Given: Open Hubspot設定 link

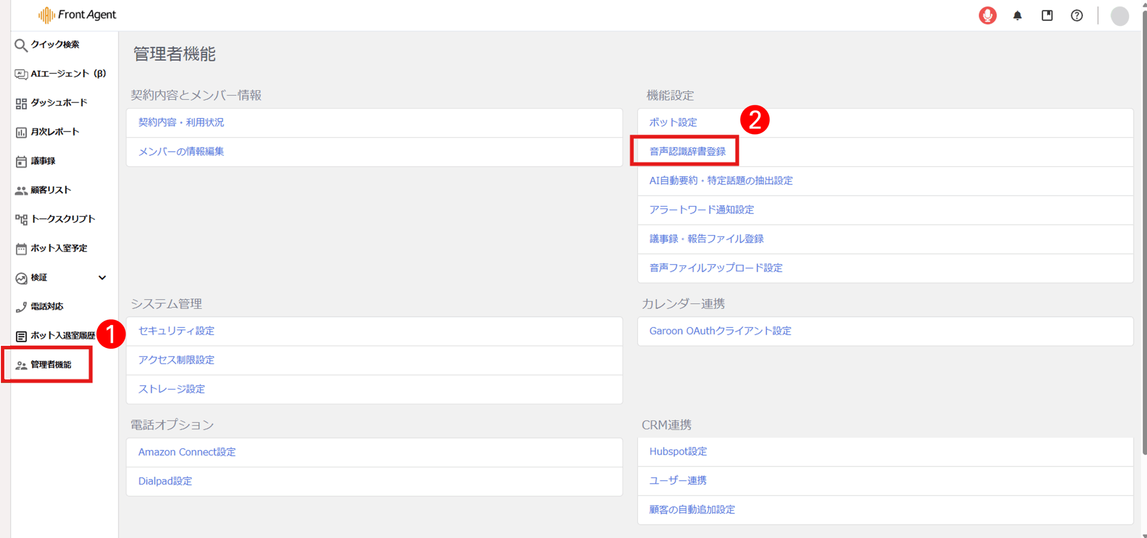Looking at the screenshot, I should [x=678, y=452].
